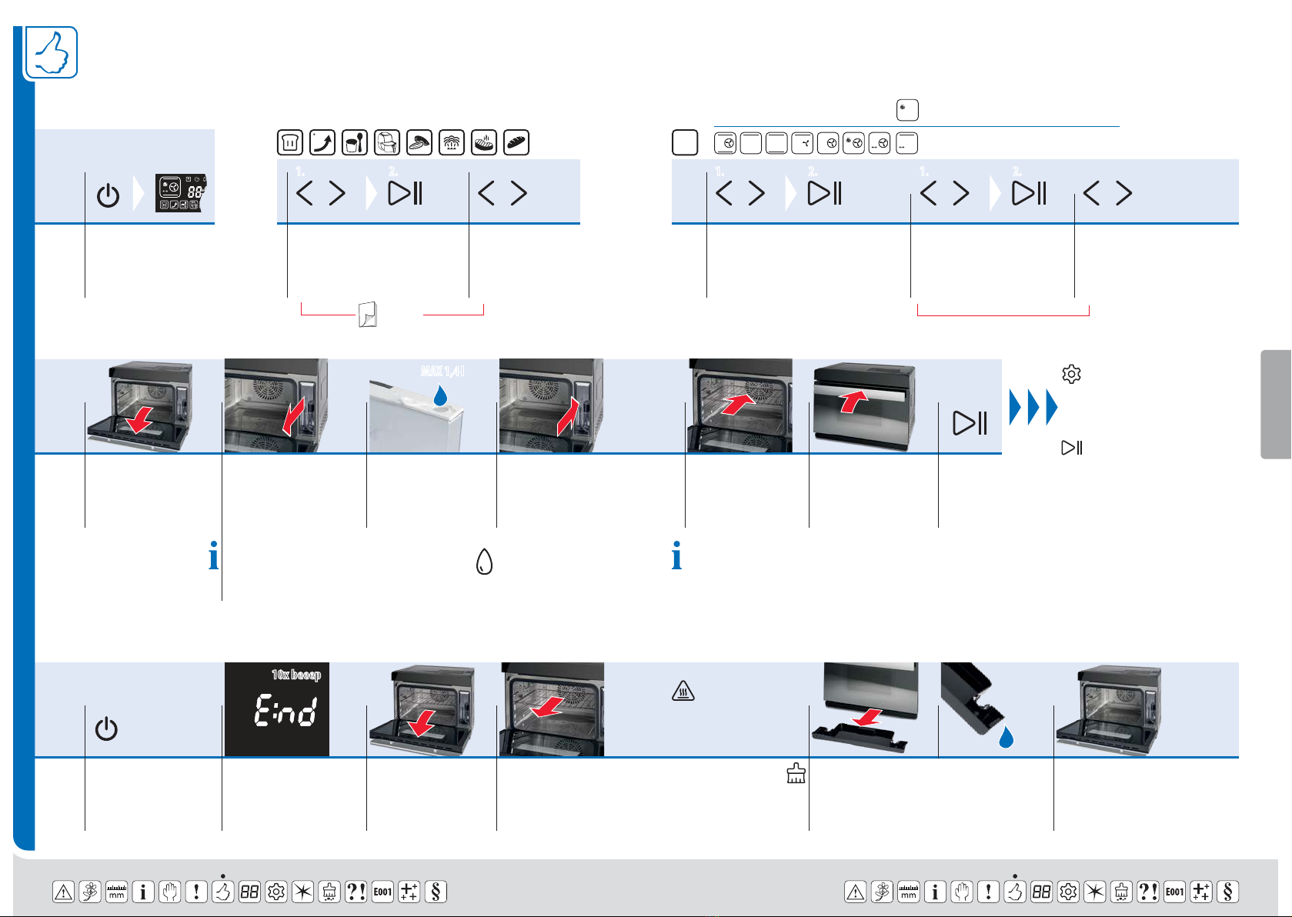The width and height of the screenshot is (1292, 917).
Task: Click the play/pause button in the door-closing row
Action: pyautogui.click(x=970, y=423)
